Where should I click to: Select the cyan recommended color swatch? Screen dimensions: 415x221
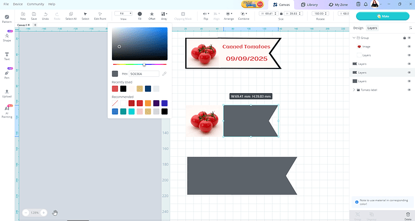click(x=132, y=112)
